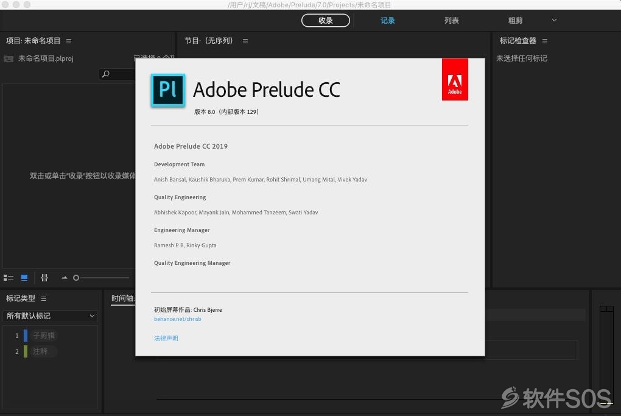Click the 收录 (Ingest) button
Viewport: 621px width, 416px height.
(x=326, y=21)
